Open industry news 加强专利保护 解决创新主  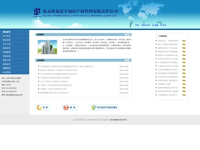pos(168,81)
